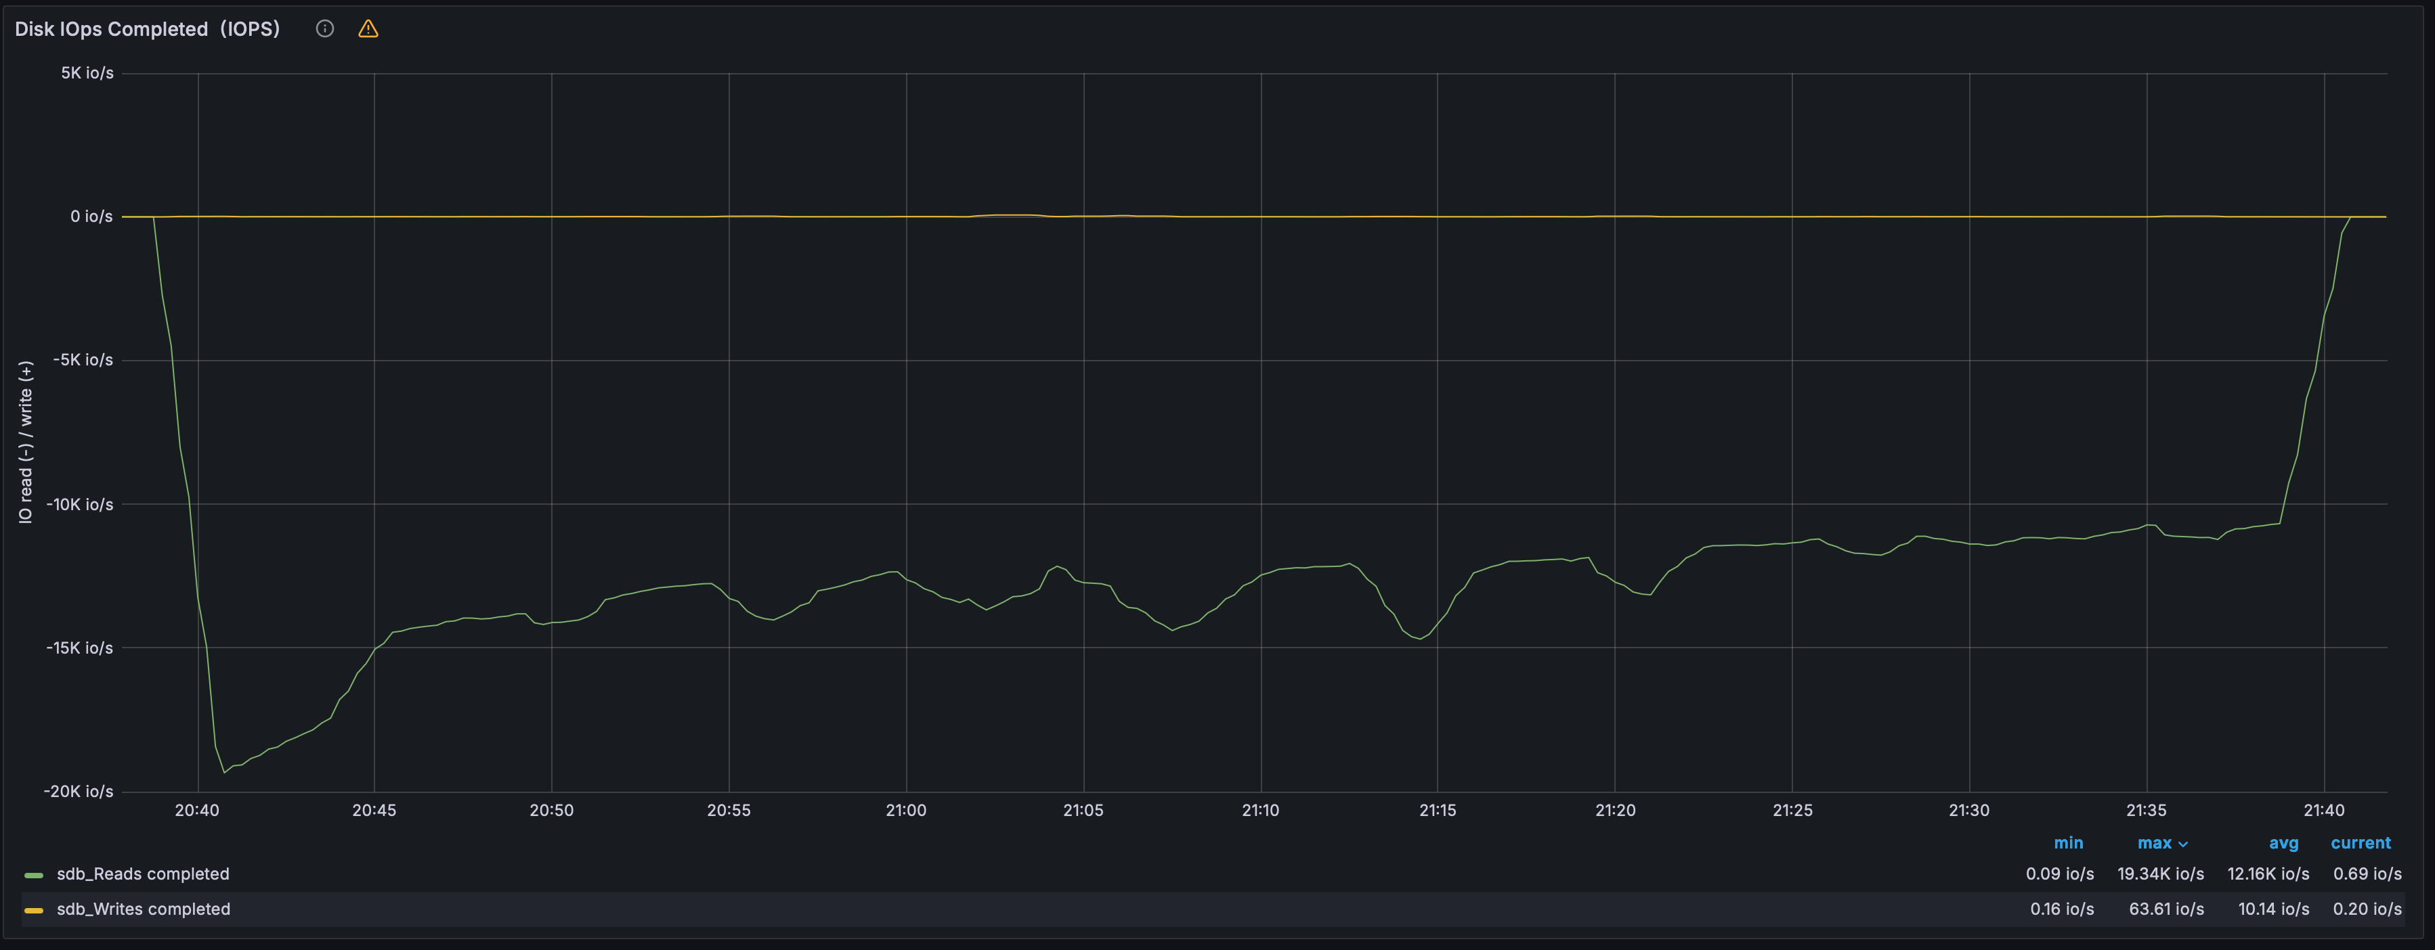2435x950 pixels.
Task: Click the yellow warning triangle icon
Action: point(368,28)
